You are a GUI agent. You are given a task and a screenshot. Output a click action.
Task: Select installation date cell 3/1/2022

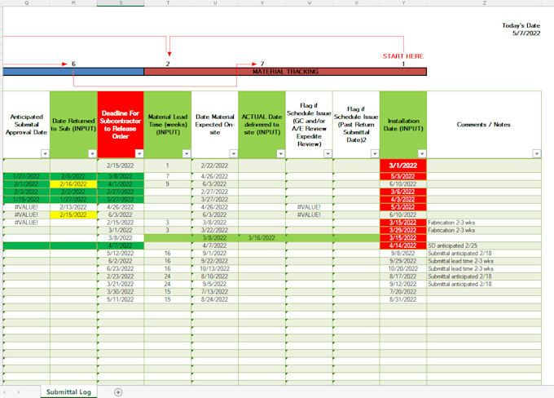coord(403,166)
